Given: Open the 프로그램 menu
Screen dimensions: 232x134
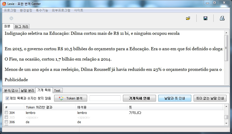Looking at the screenshot, I should pyautogui.click(x=10, y=10).
